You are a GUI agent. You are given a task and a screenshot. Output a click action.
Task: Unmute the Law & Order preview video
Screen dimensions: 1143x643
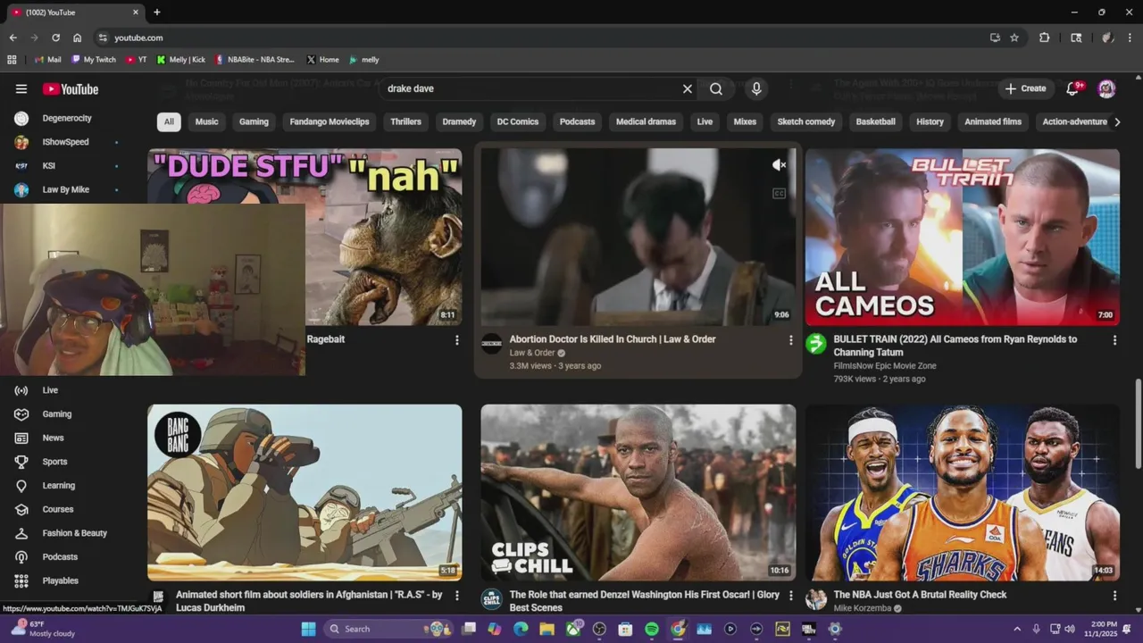tap(779, 165)
